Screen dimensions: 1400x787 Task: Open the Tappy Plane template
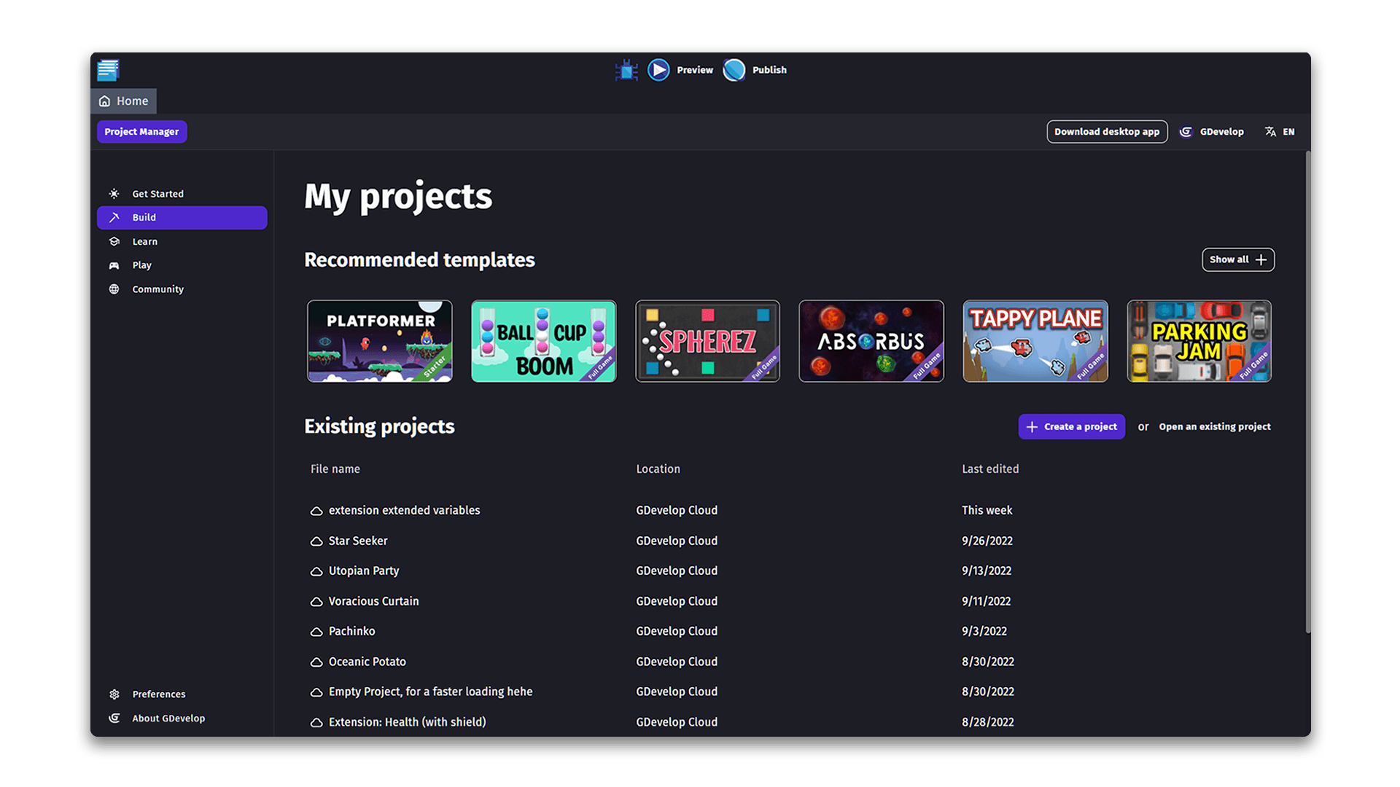1035,341
